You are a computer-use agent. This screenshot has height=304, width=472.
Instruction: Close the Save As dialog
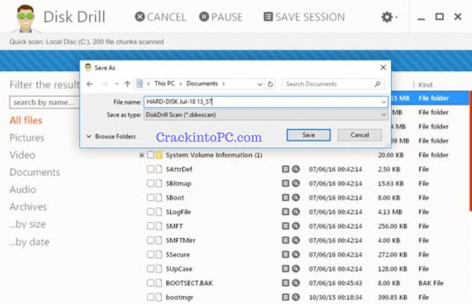pos(383,67)
